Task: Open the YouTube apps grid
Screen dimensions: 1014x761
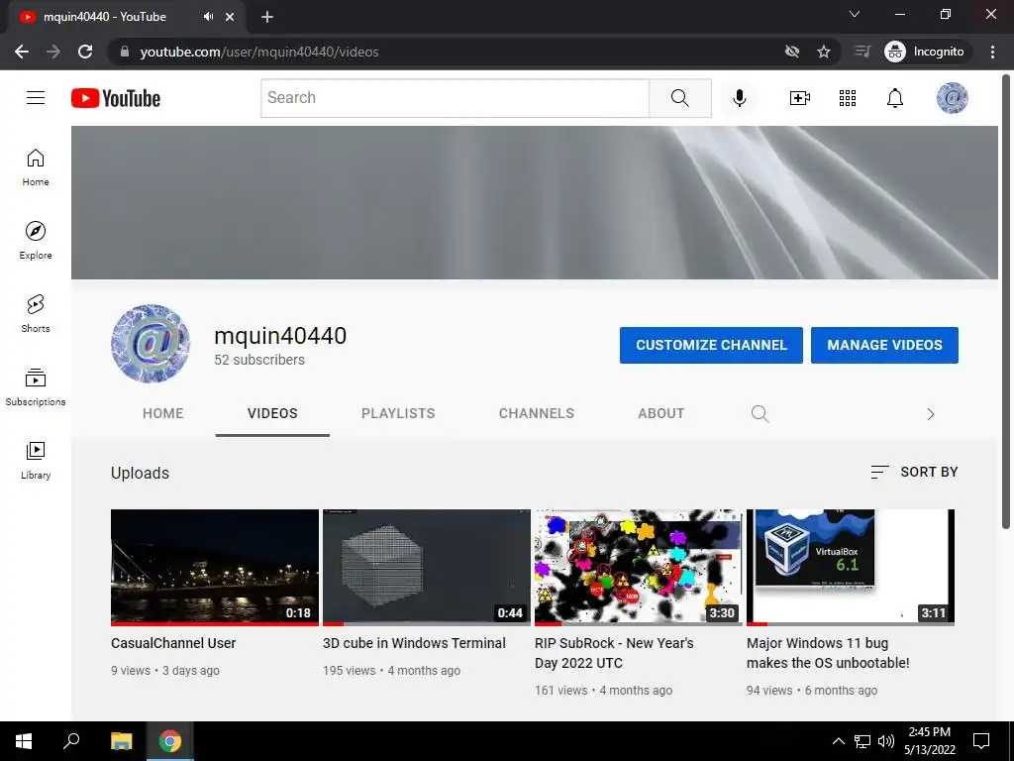Action: pos(848,98)
